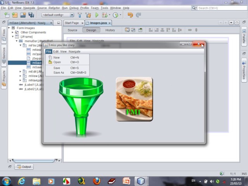Close the Navigator panel tab
Screen dimensions: 248x186
pos(51,23)
